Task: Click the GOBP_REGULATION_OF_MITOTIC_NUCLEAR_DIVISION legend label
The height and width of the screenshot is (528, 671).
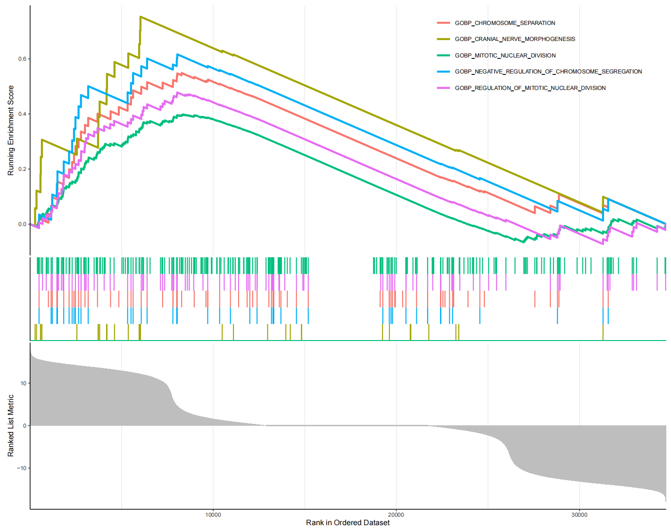Action: coord(530,88)
